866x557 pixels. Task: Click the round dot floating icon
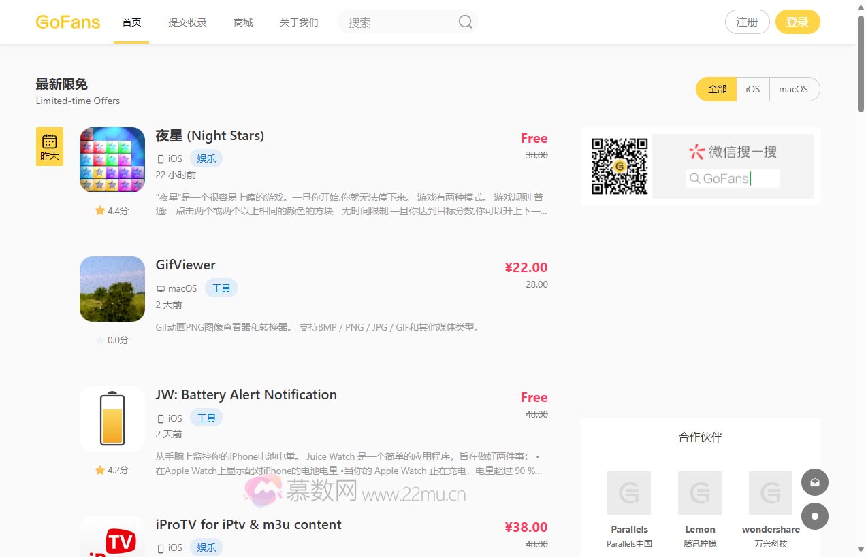[x=815, y=516]
